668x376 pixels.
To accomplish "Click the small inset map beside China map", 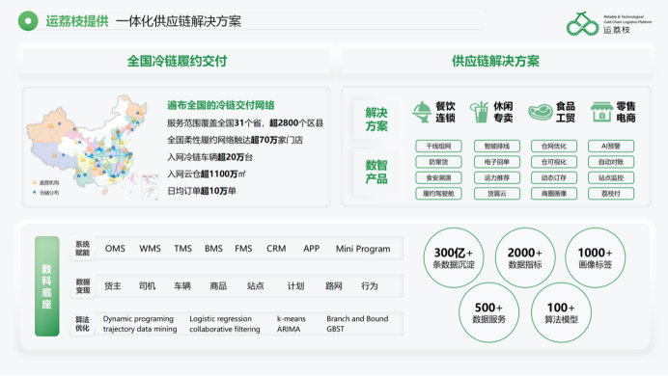I will [150, 186].
